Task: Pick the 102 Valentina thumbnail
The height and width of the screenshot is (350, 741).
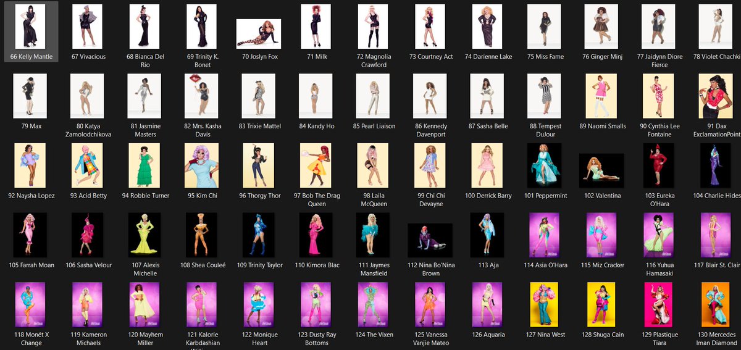Action: point(601,170)
